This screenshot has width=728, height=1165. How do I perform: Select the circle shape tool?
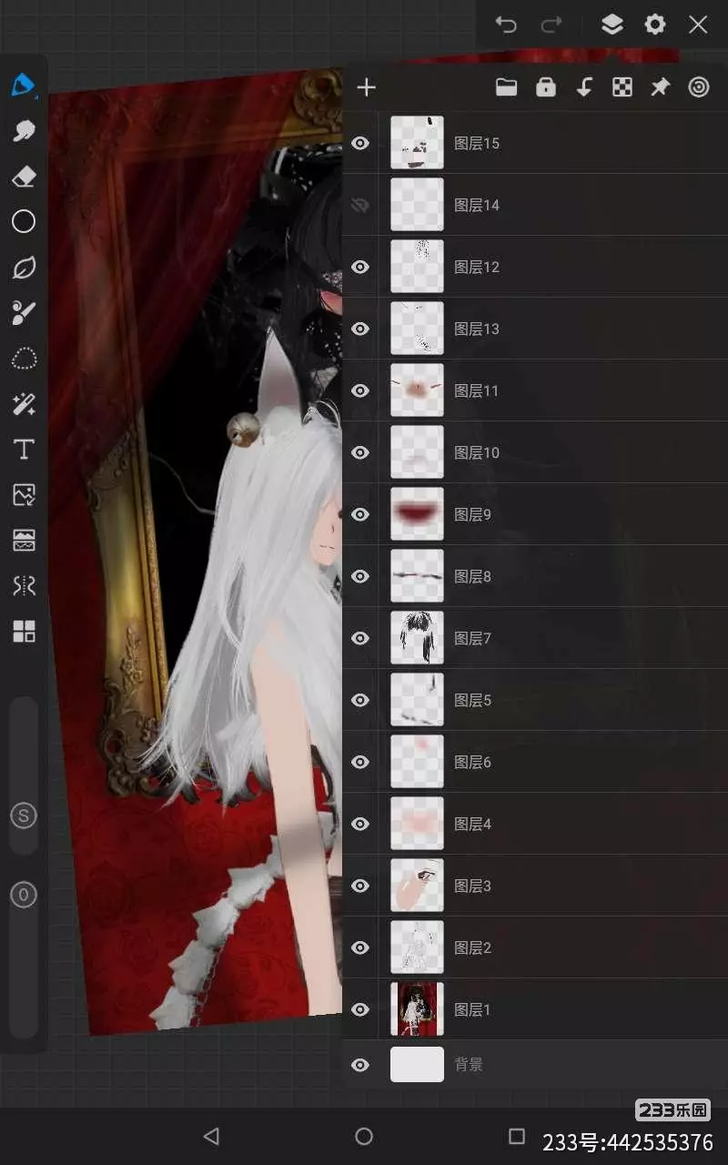point(24,221)
